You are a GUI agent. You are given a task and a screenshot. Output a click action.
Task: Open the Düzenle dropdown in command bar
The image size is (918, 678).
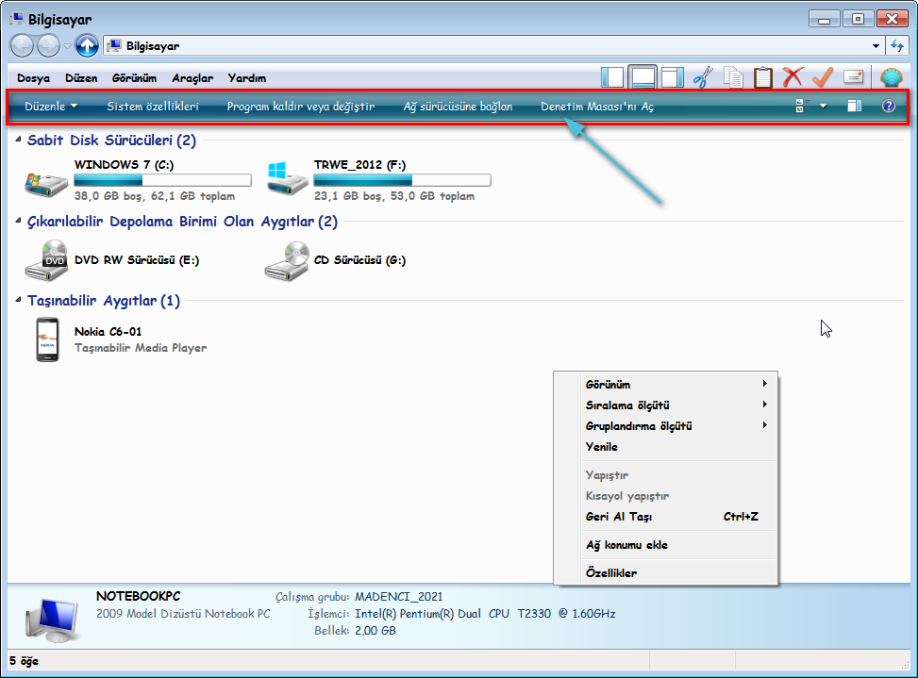(51, 107)
